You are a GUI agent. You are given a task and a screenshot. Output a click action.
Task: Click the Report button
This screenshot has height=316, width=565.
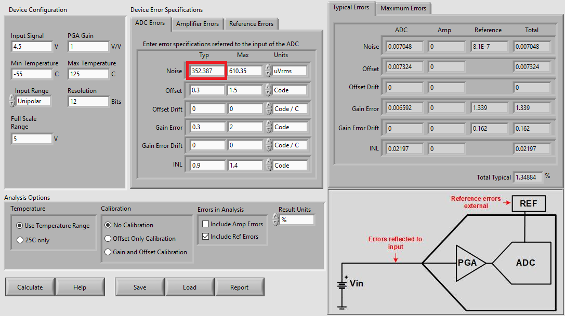[x=239, y=287]
